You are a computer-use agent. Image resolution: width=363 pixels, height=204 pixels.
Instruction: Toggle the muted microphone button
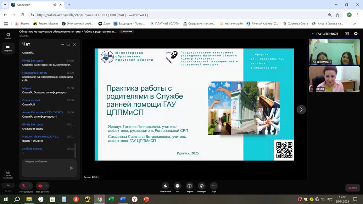point(24,186)
